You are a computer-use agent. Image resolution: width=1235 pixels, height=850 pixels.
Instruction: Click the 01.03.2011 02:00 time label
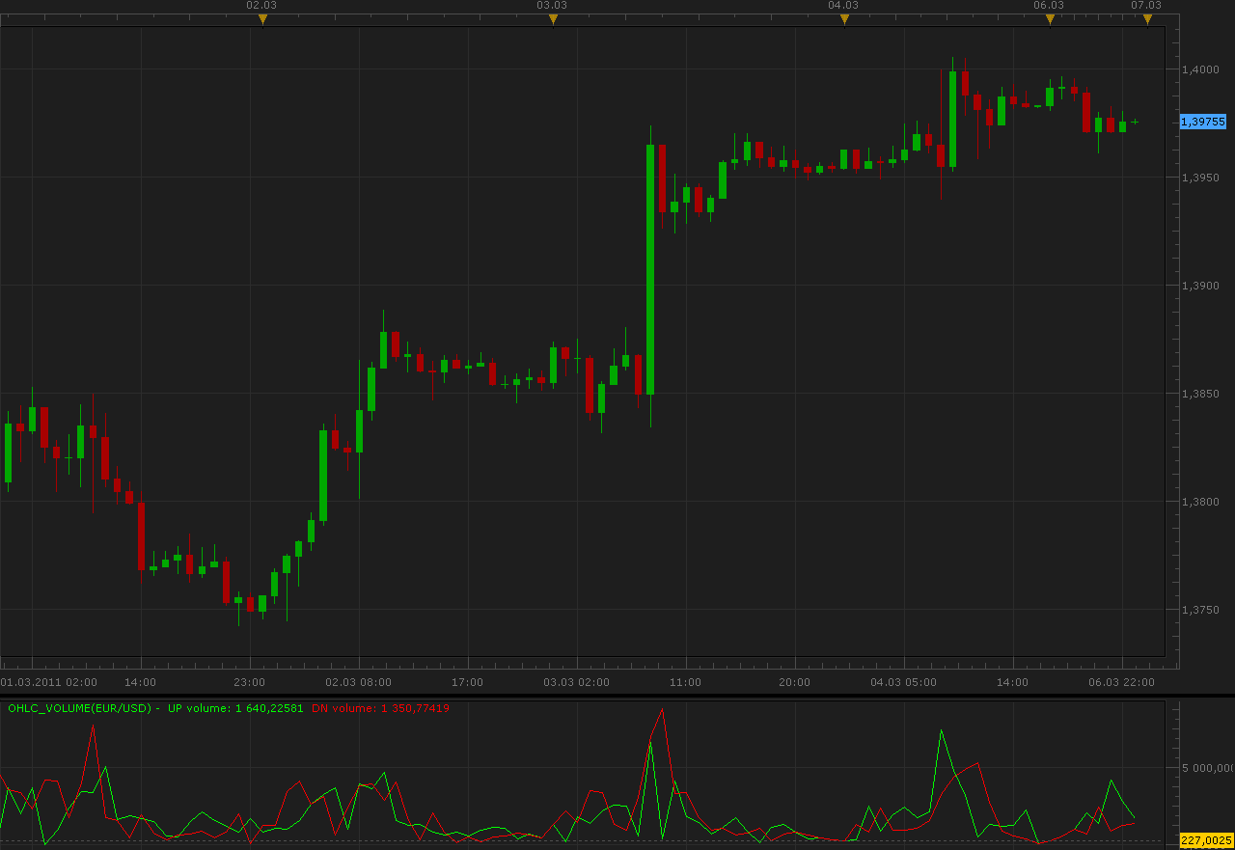[x=48, y=682]
